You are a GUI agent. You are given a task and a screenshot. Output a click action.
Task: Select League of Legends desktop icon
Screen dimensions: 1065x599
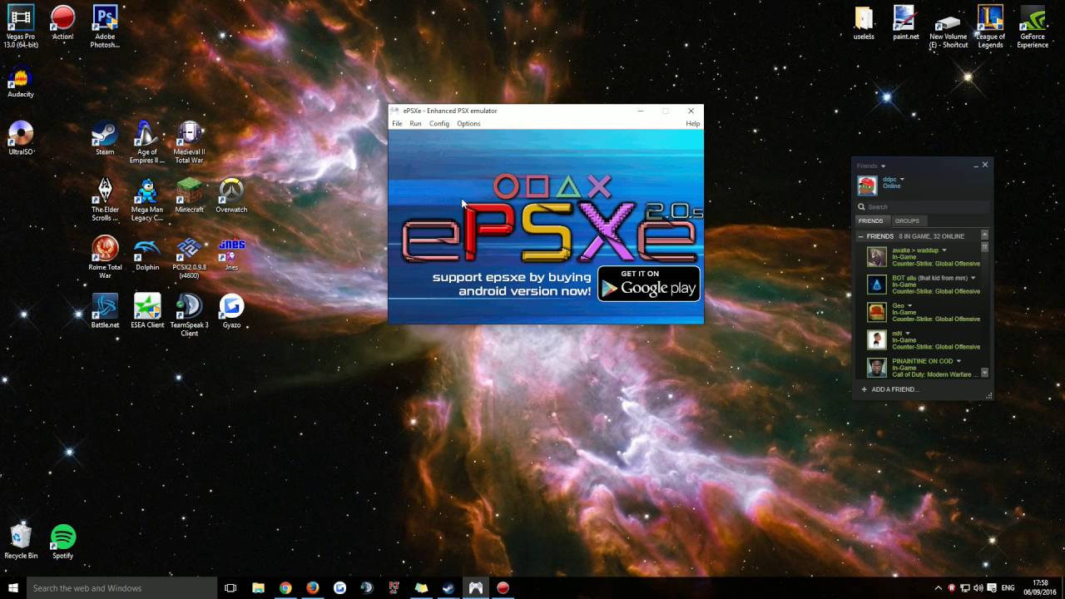click(990, 26)
